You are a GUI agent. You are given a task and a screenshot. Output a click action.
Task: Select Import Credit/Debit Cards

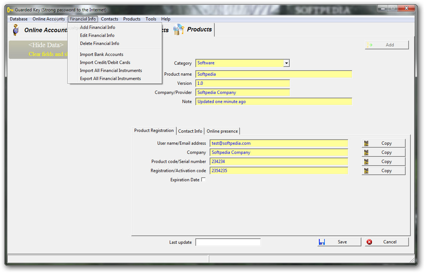point(114,62)
